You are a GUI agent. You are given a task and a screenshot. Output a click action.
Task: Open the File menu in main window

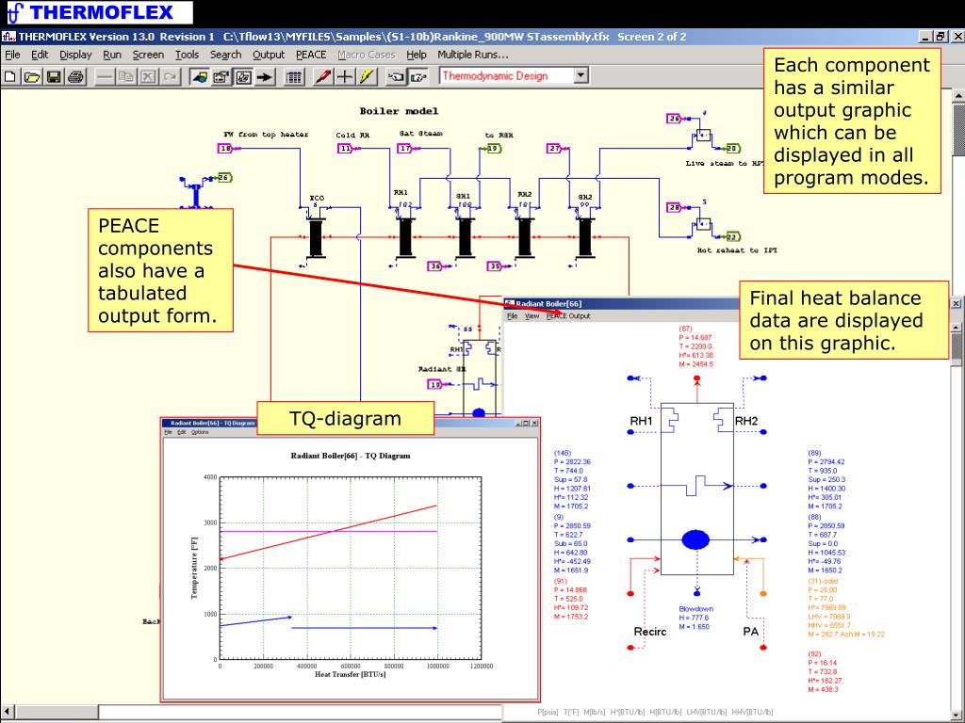tap(12, 55)
